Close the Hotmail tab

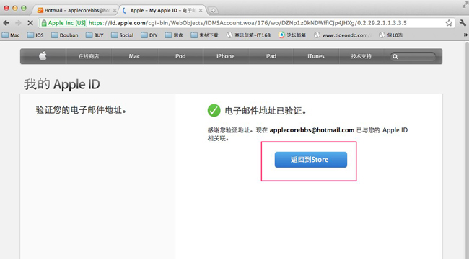115,11
